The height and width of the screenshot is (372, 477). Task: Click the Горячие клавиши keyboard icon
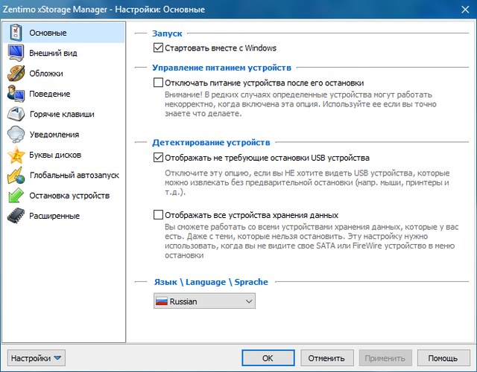(16, 115)
